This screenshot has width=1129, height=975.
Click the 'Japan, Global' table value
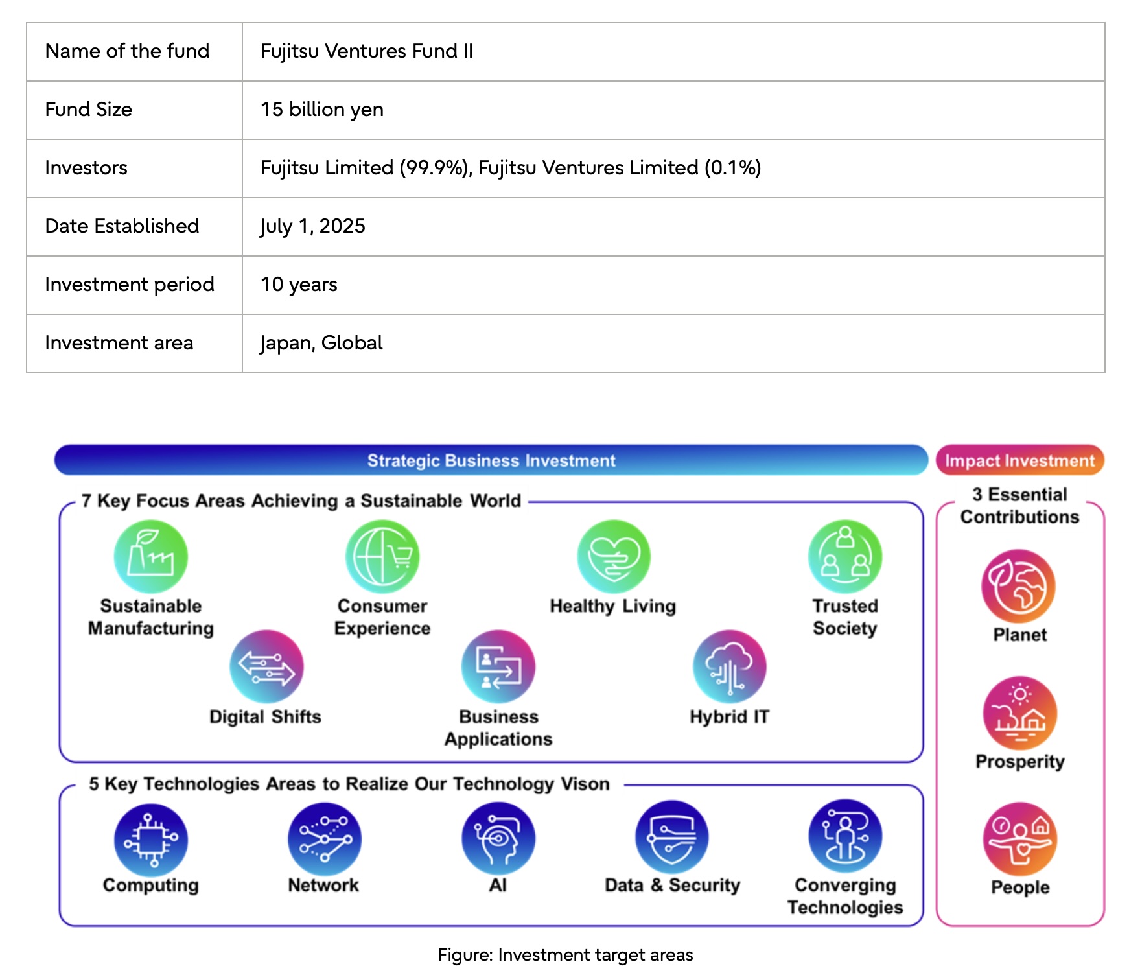click(x=321, y=343)
